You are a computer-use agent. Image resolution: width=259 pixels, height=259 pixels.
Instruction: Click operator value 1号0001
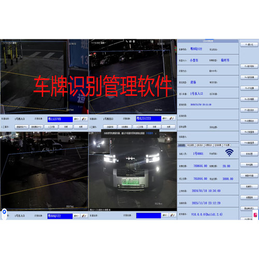(x=198, y=154)
